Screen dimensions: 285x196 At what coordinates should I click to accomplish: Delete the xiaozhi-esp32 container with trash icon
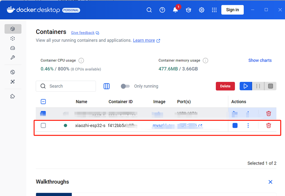[x=269, y=125]
